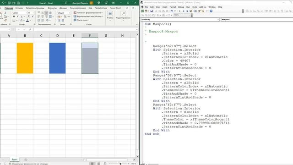293x165 pixels.
Task: Click the Format Painter brush icon
Action: (5, 20)
